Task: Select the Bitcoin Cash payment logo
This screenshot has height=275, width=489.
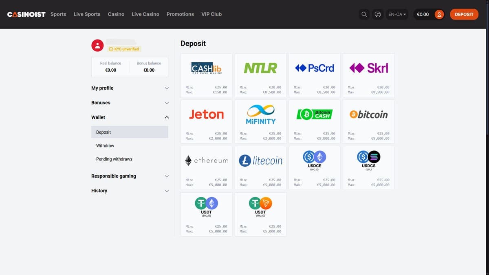Action: (314, 114)
